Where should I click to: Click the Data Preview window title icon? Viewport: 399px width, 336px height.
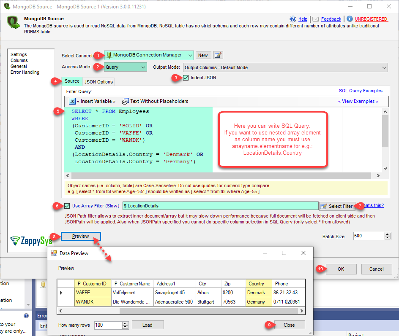pos(54,253)
